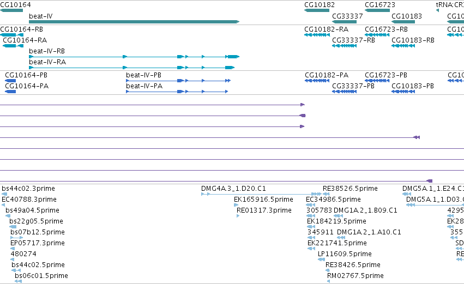The height and width of the screenshot is (284, 464).
Task: Click the bs44c02.3prime EST label
Action: coord(28,189)
